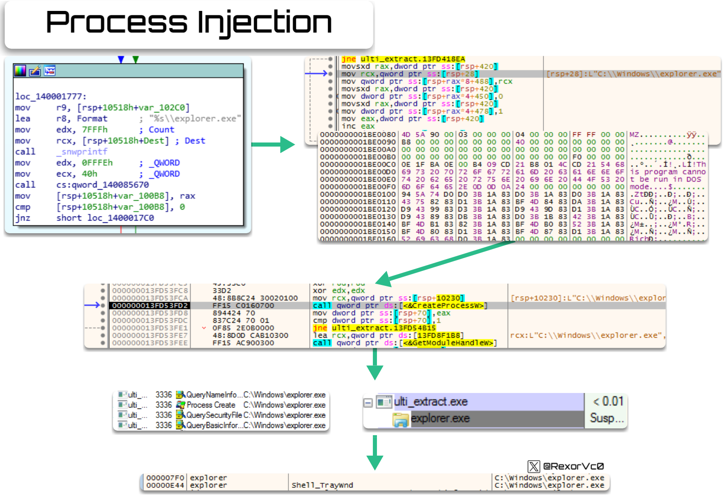
Task: Click the jne ulti_extract.13FD418EA instruction
Action: click(403, 59)
